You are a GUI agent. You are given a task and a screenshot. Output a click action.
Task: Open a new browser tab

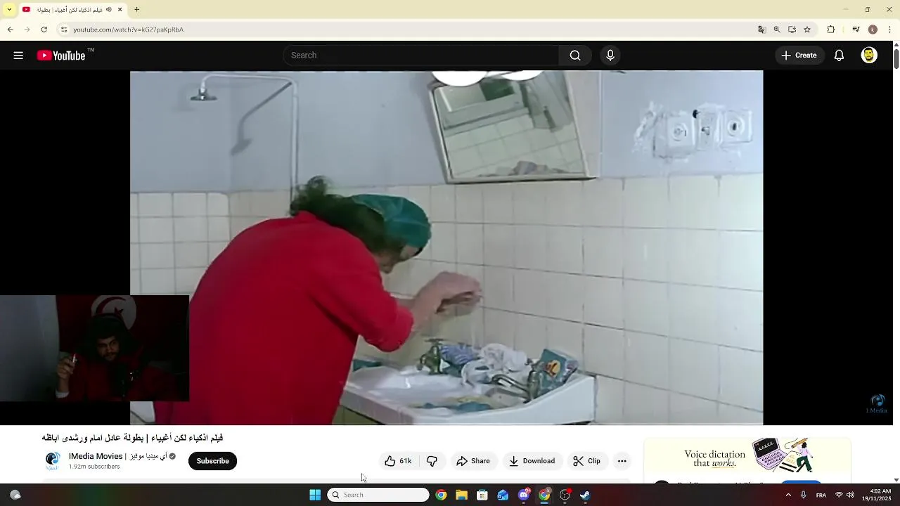click(137, 10)
